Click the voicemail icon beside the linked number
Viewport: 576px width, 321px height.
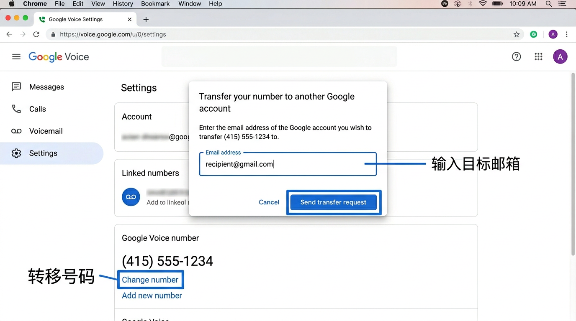pos(131,197)
